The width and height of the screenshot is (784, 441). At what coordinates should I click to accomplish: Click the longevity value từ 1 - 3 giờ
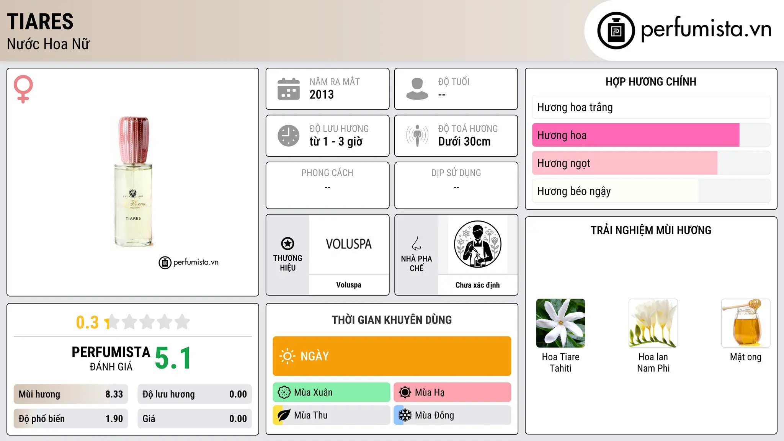336,142
